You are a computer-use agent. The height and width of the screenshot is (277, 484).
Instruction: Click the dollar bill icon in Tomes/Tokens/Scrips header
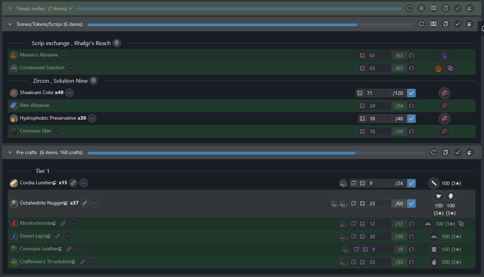pos(434,24)
